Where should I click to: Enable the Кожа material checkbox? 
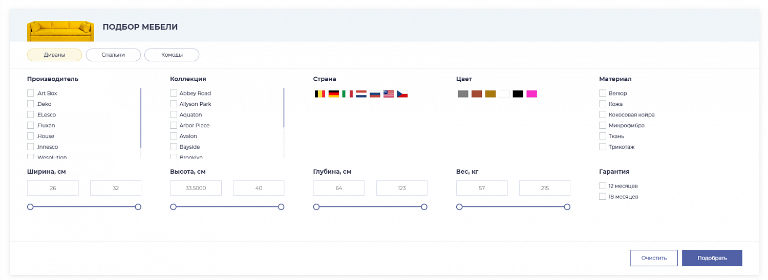point(603,104)
